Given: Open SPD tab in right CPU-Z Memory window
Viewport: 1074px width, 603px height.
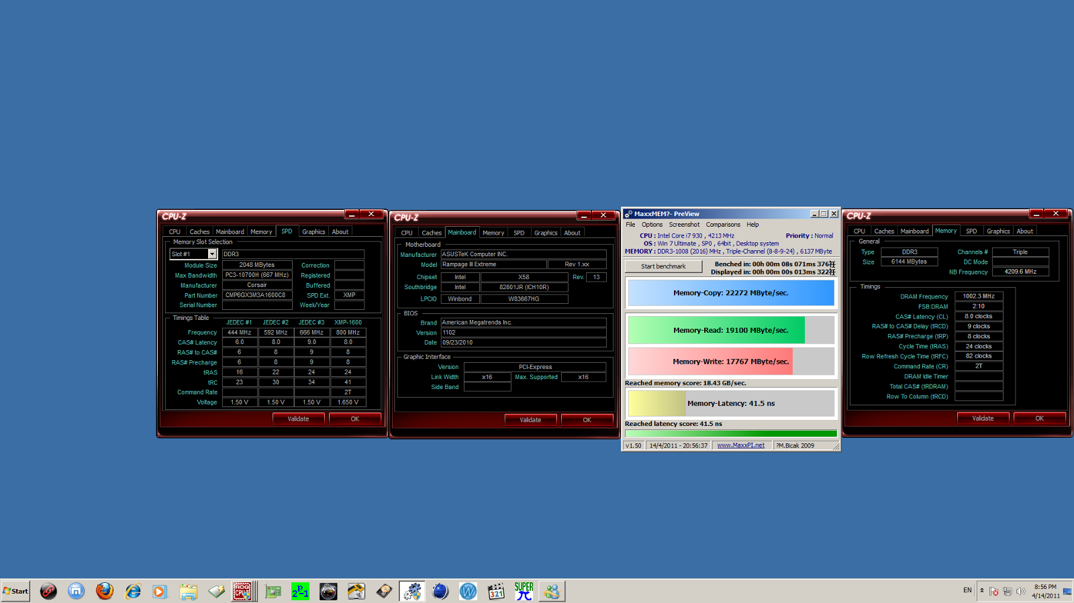Looking at the screenshot, I should click(x=971, y=231).
